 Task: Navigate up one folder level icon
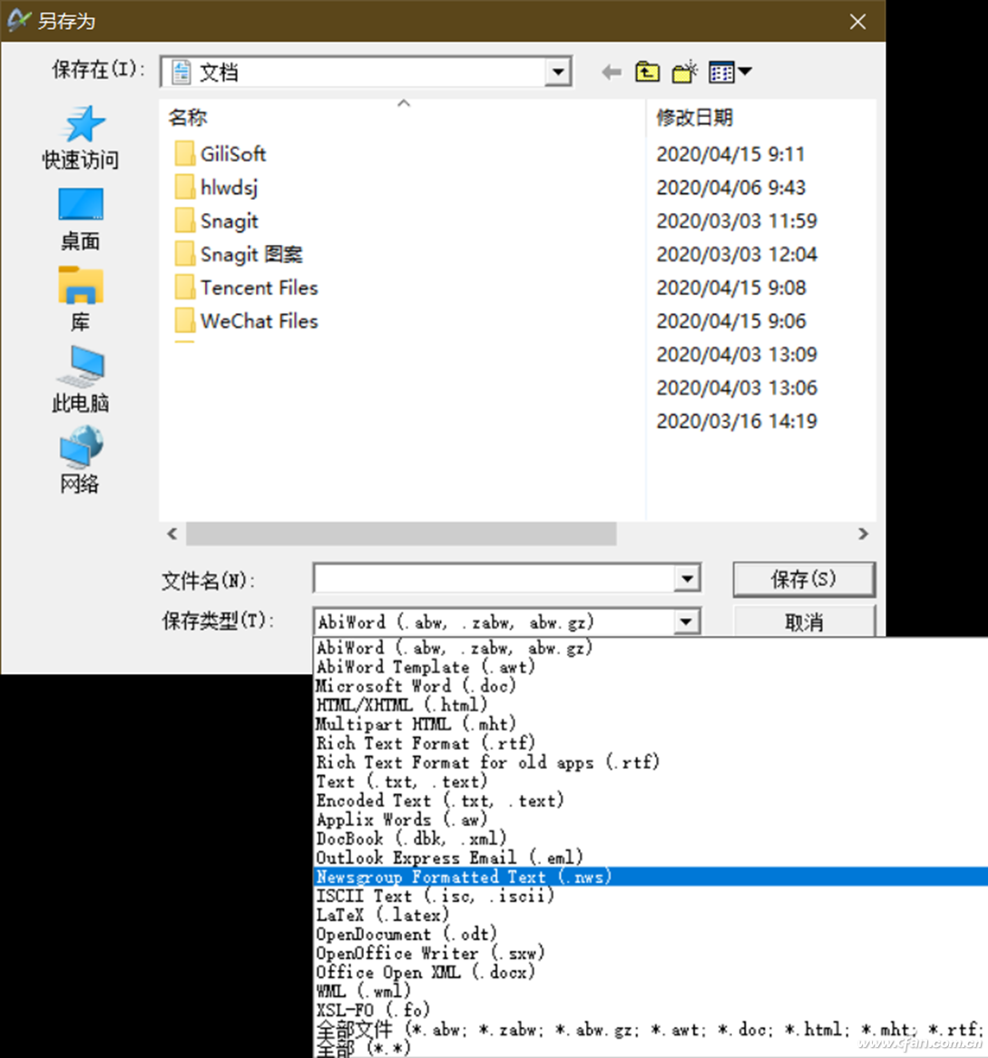[647, 71]
